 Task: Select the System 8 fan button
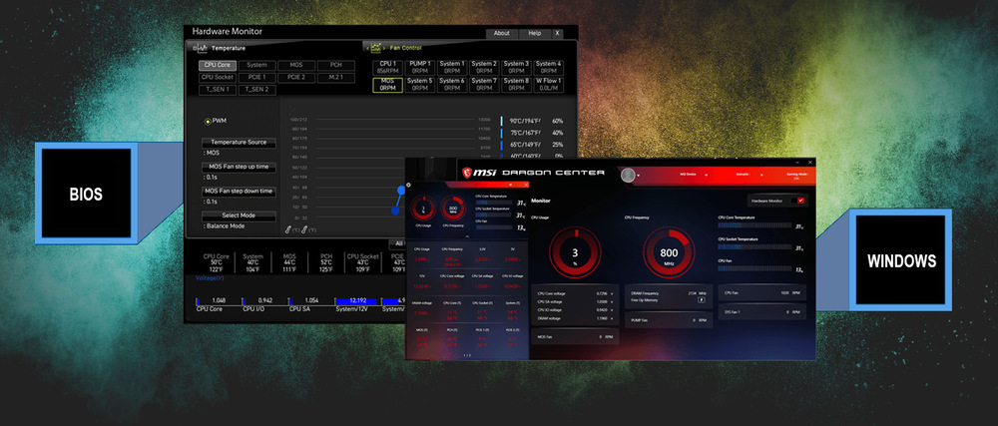516,85
